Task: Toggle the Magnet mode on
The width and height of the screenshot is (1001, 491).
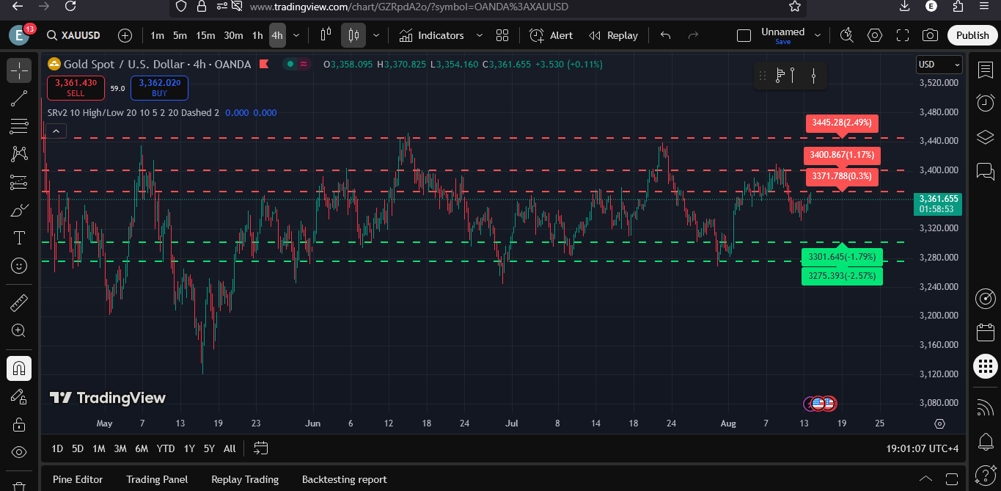Action: click(19, 368)
